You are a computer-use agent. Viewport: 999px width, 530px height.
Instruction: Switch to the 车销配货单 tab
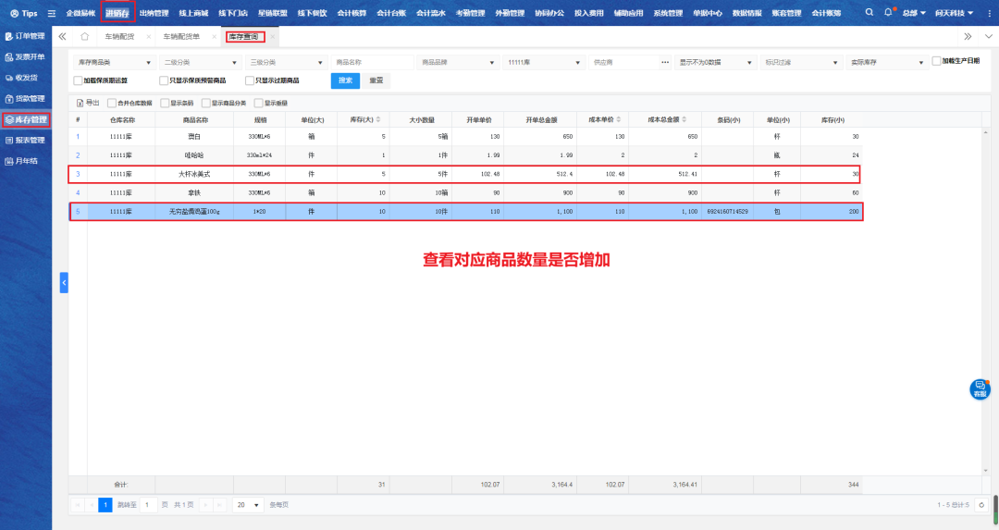pyautogui.click(x=181, y=37)
